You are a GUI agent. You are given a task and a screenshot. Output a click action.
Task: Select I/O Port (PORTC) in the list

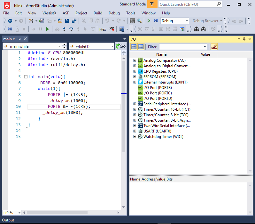coord(158,93)
